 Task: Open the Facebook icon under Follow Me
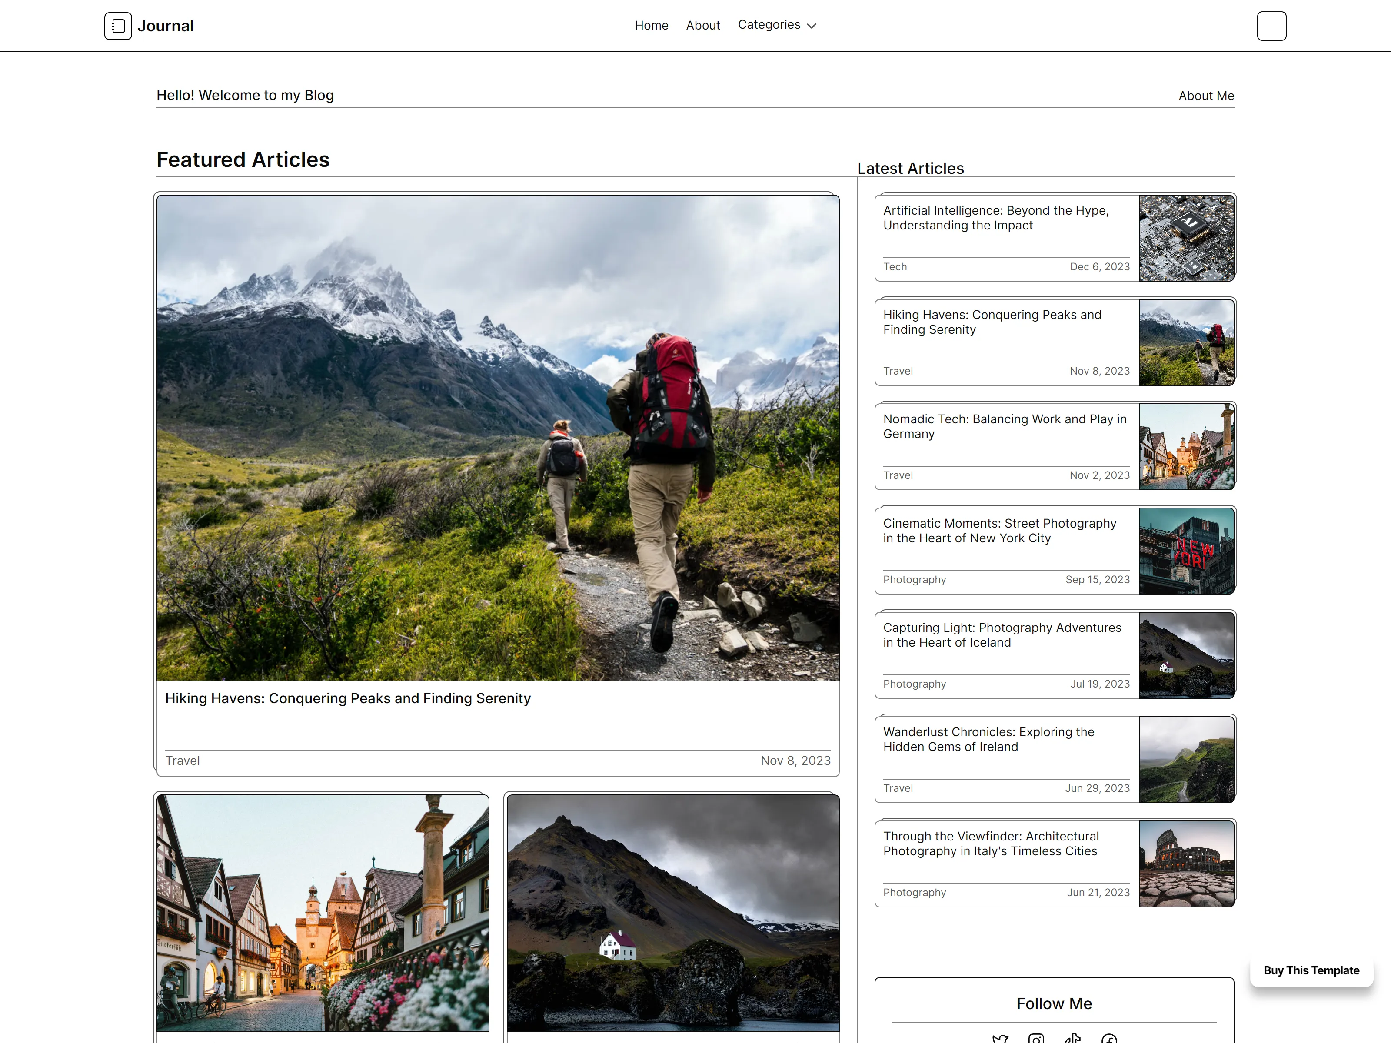tap(1109, 1037)
